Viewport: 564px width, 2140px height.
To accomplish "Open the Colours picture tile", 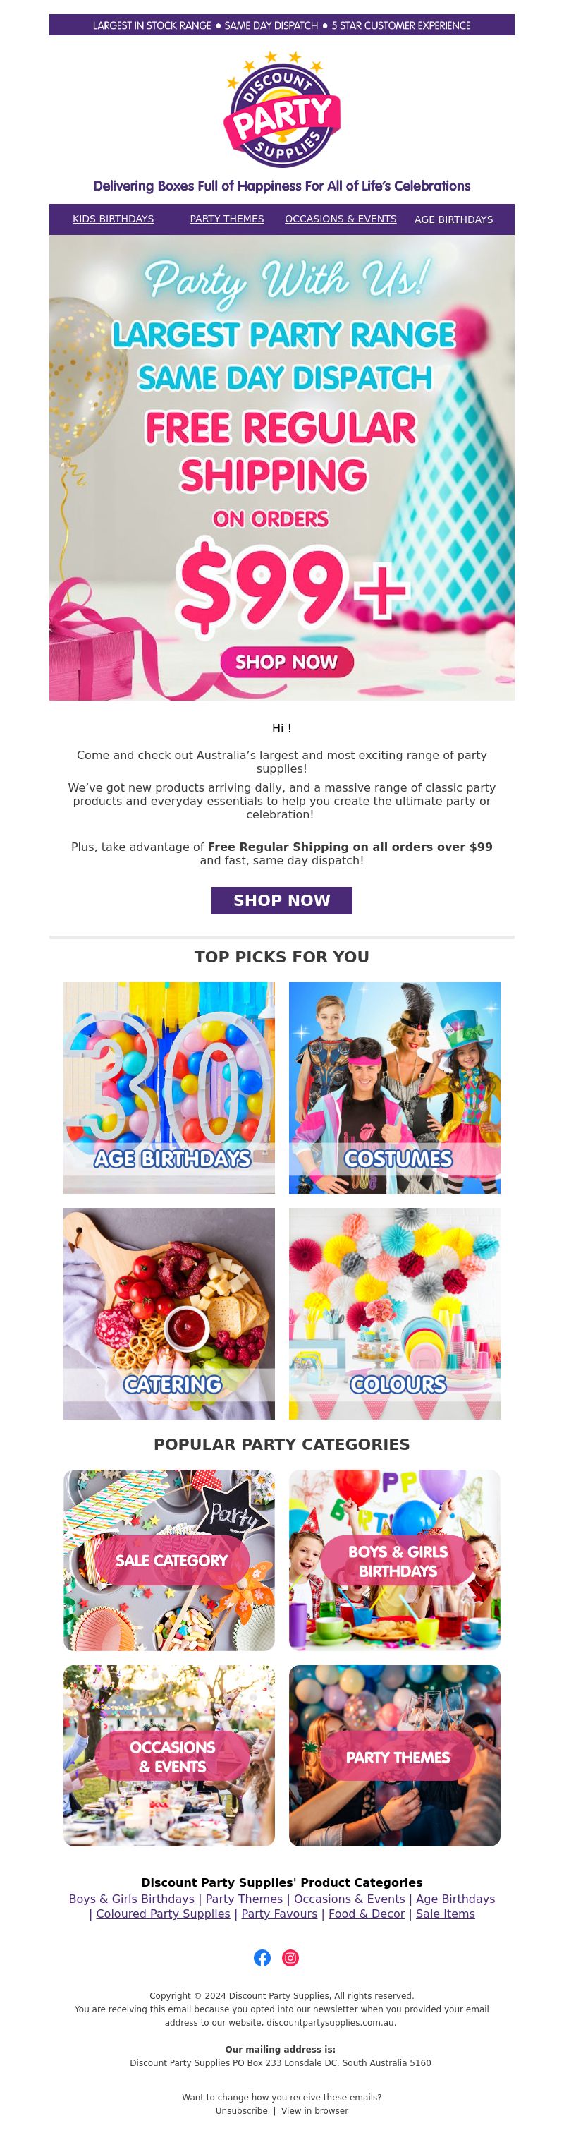I will [x=395, y=1313].
